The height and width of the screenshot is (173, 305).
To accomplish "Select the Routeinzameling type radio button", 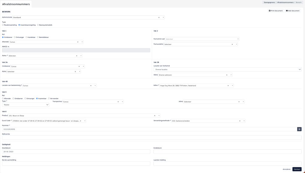I will (3, 25).
